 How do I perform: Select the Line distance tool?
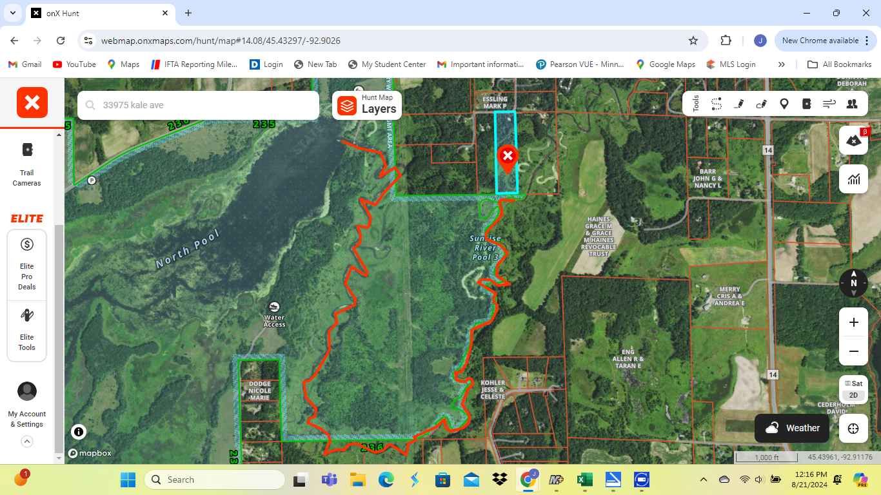click(x=717, y=104)
